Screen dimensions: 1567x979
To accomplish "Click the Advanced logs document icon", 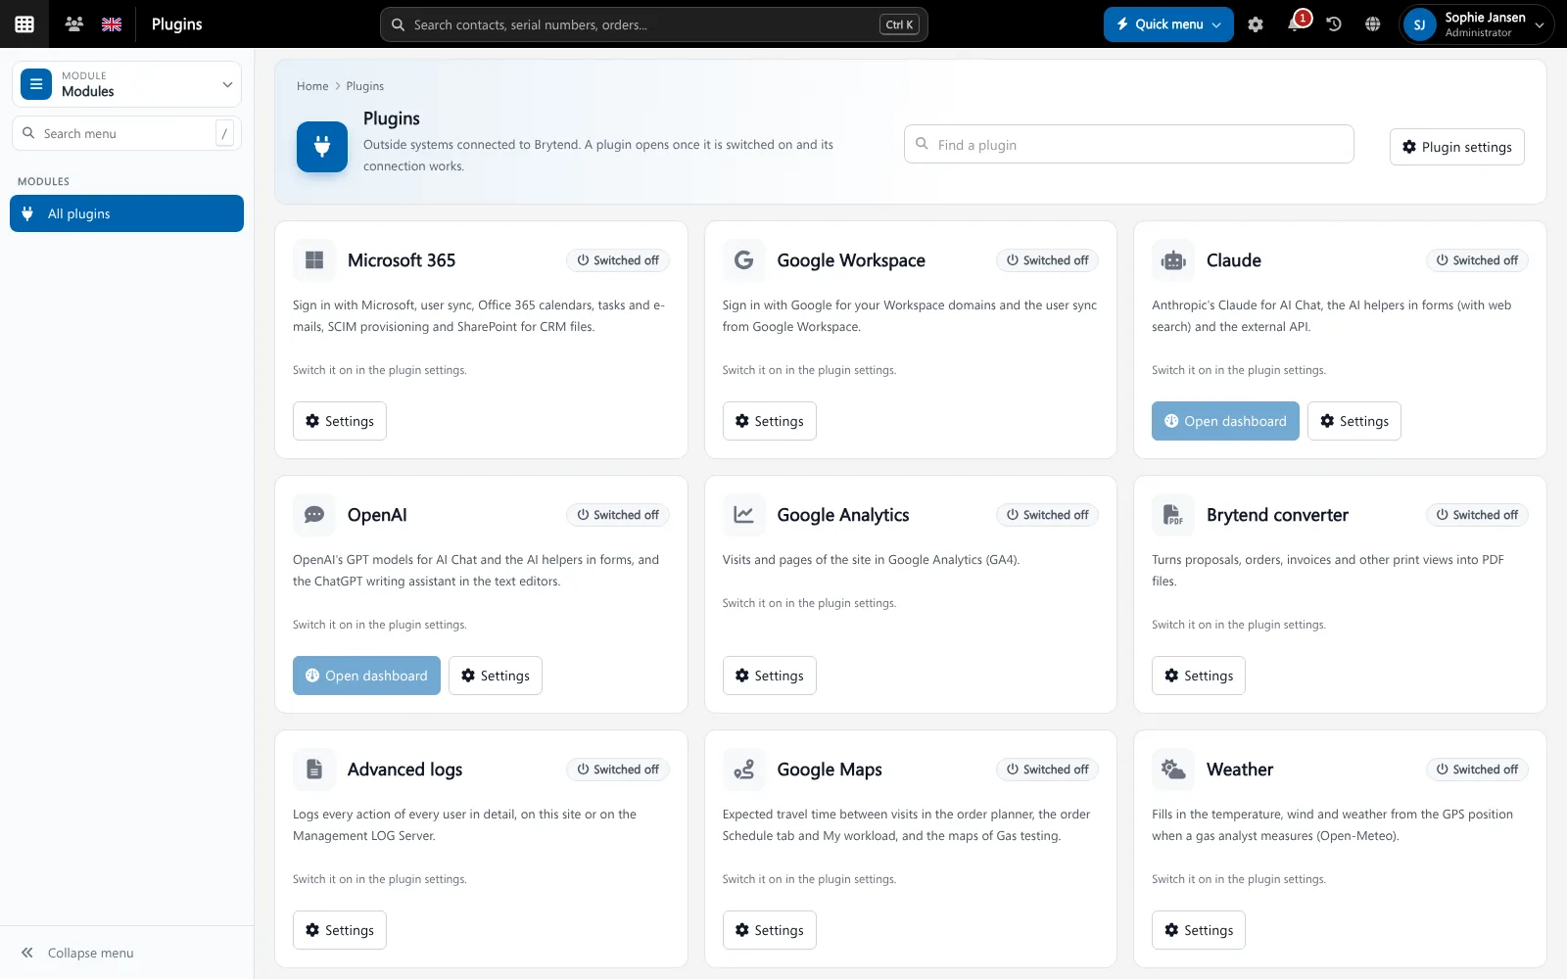I will [314, 769].
